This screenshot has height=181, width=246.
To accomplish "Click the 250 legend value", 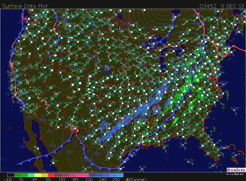I will pos(116,179).
